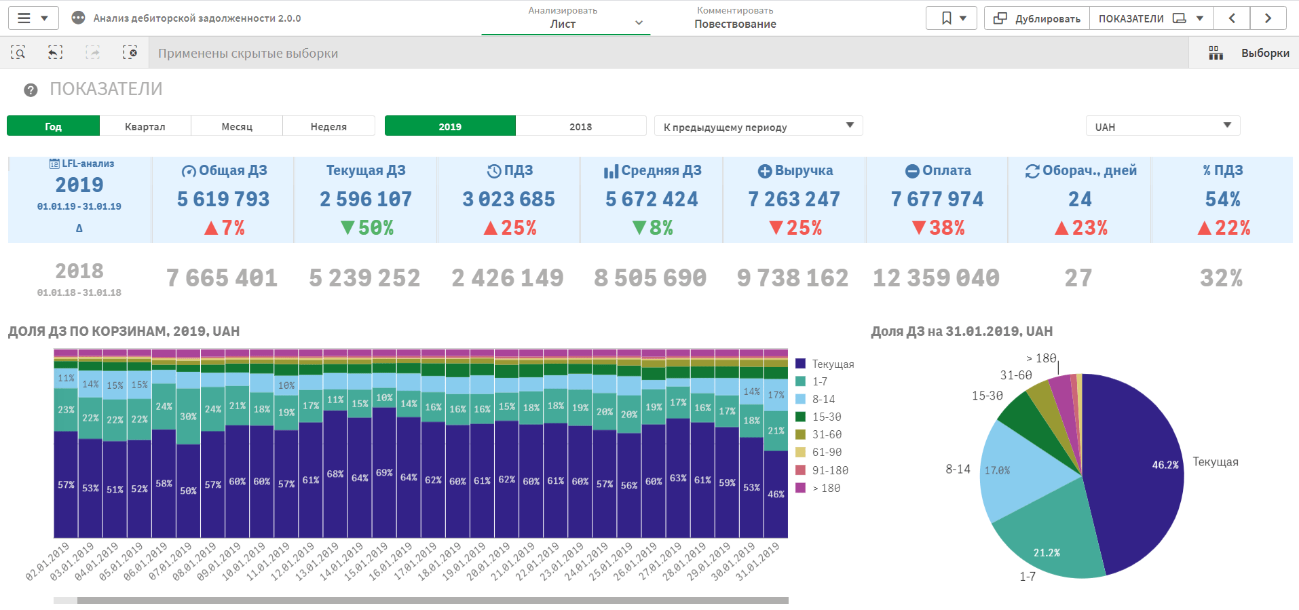
Task: Go to the previous sheet arrow
Action: (1232, 18)
